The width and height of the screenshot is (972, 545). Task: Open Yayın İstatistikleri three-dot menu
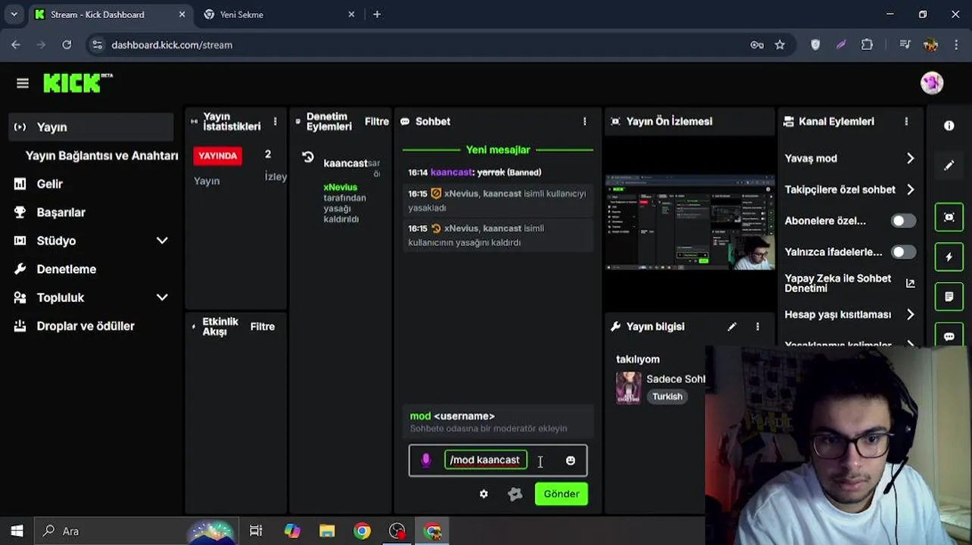pos(275,121)
